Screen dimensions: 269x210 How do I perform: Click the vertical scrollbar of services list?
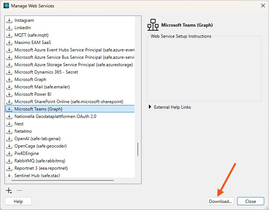138,149
